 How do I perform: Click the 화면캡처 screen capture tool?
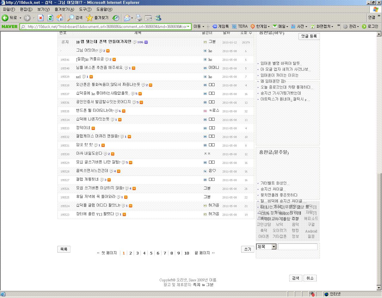[x=322, y=27]
